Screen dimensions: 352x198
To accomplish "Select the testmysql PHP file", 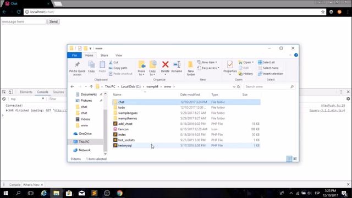I will (186, 145).
